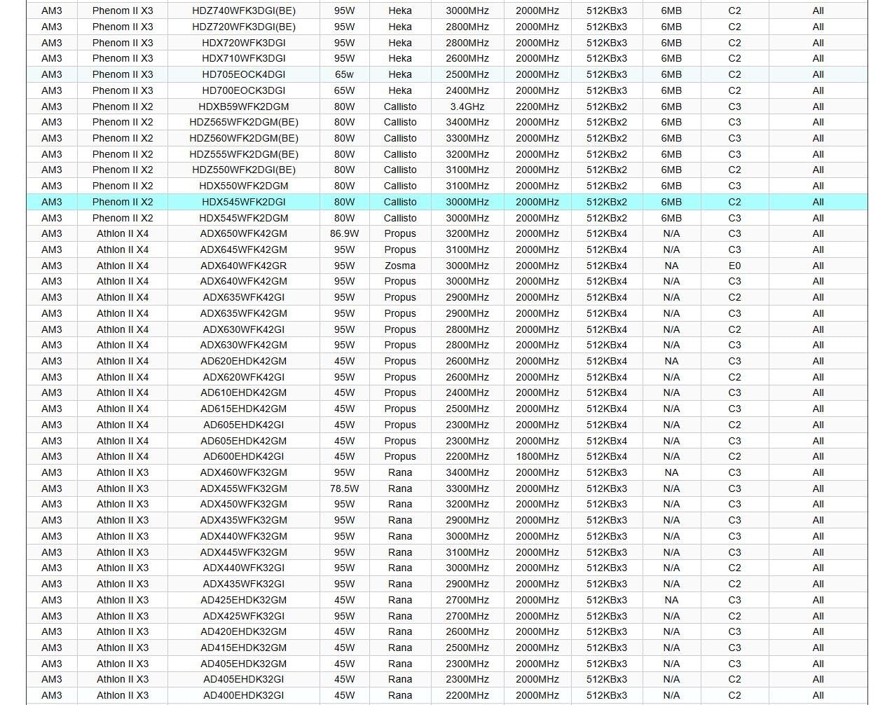Click model ADX640WFK42GM
Viewport: 892px width, 705px height.
point(243,281)
